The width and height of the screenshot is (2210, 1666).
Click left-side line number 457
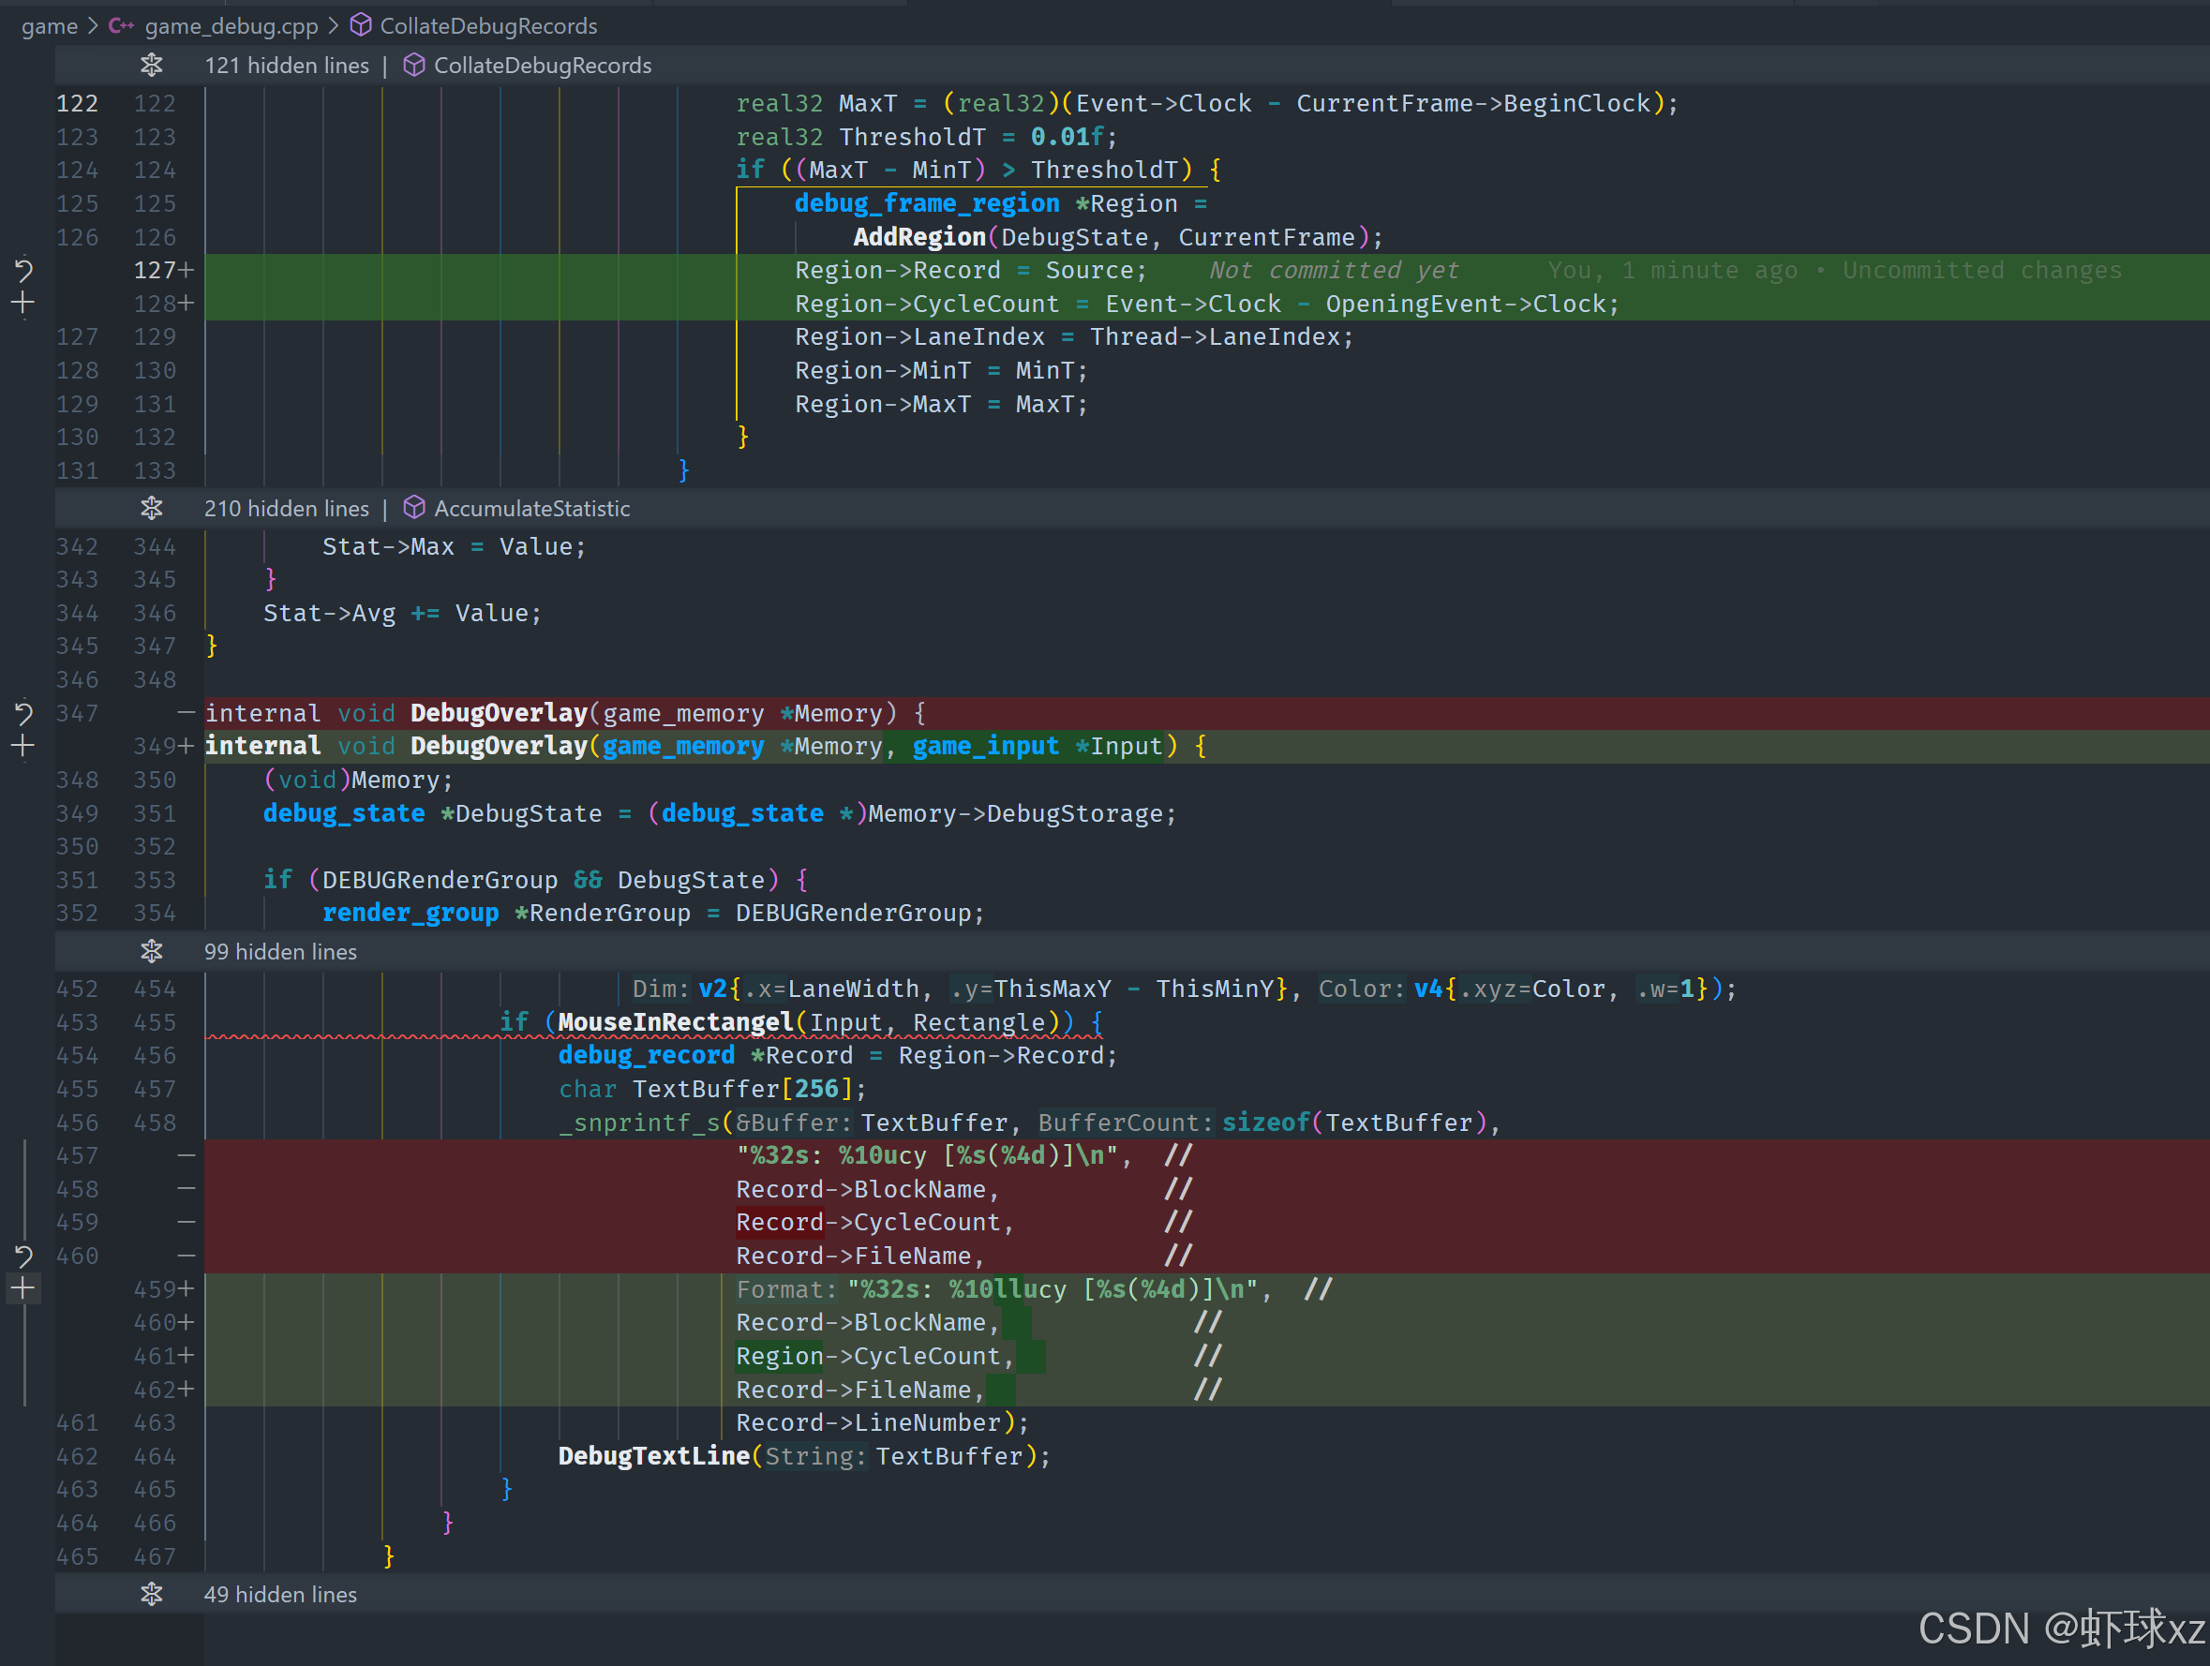77,1155
